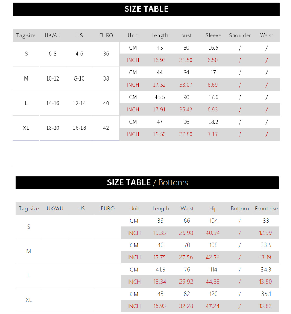Screen dimensions: 291x314
Task: Click the UK/AU size 6-8 cell
Action: (x=53, y=54)
